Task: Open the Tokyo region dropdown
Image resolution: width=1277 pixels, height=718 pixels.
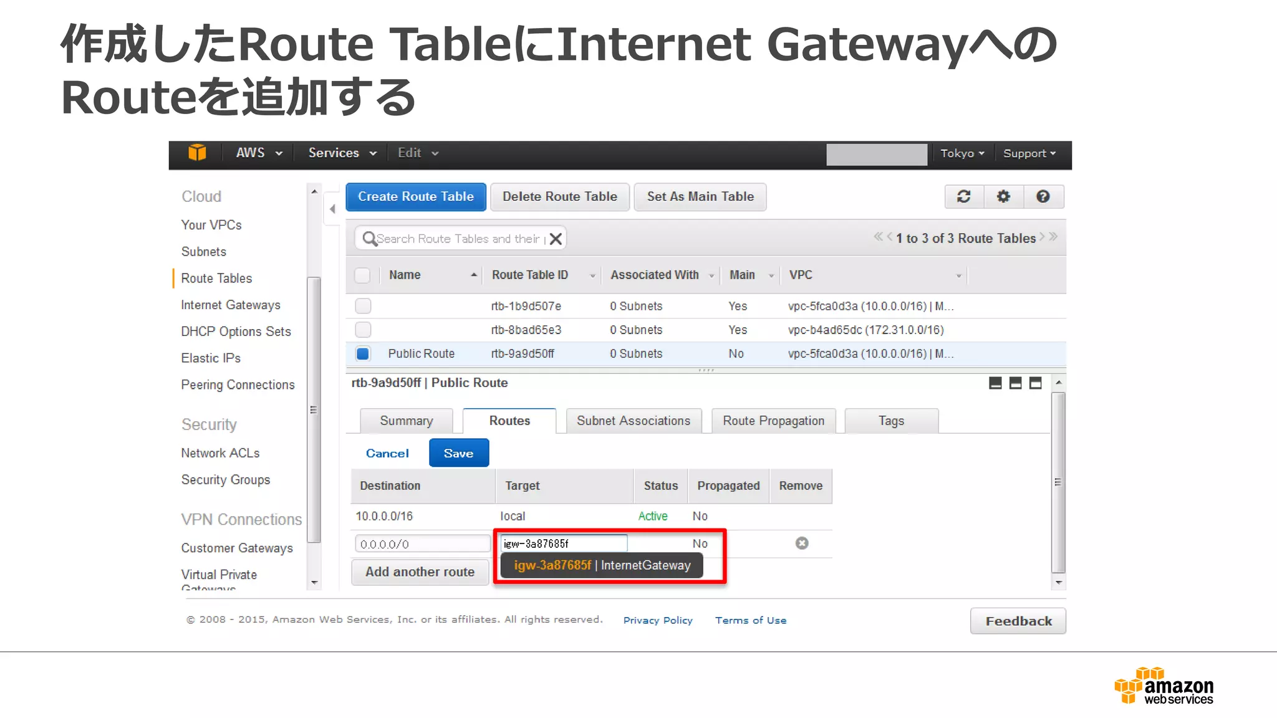Action: pos(962,153)
